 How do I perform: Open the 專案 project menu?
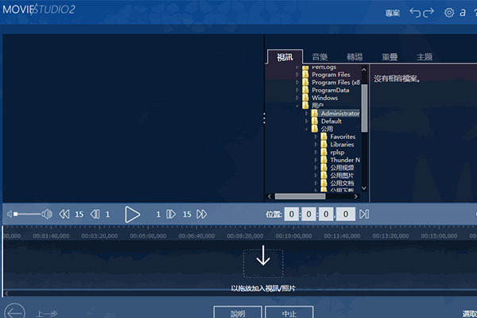point(393,13)
